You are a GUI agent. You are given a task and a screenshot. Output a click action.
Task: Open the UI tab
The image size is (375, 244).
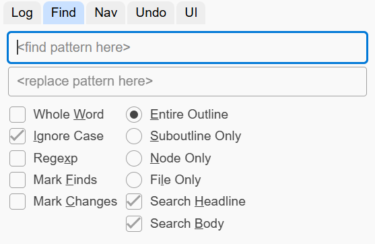click(x=191, y=13)
